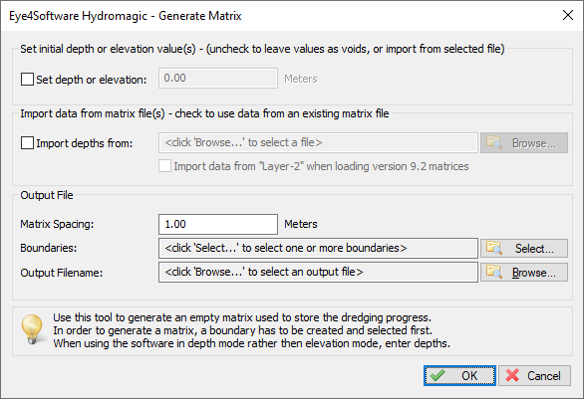Click the red X icon on Cancel
Screen dimensions: 584x399
[x=512, y=375]
